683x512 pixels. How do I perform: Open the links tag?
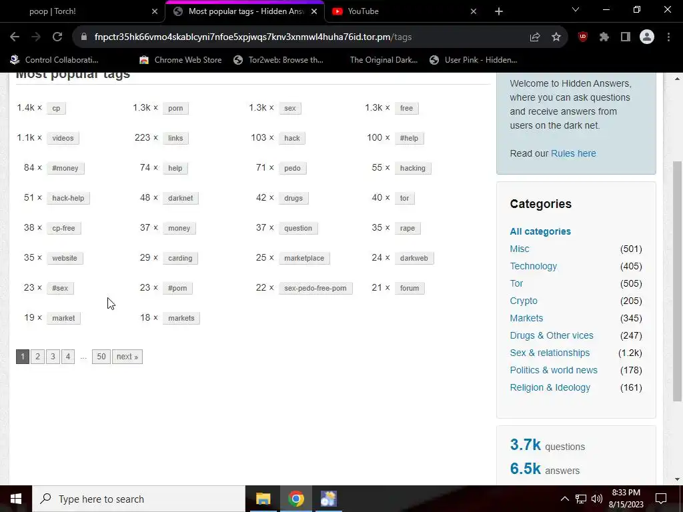(x=175, y=138)
